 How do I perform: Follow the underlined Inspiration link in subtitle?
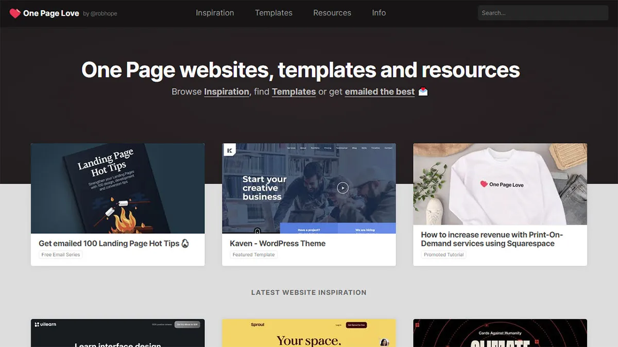click(227, 92)
